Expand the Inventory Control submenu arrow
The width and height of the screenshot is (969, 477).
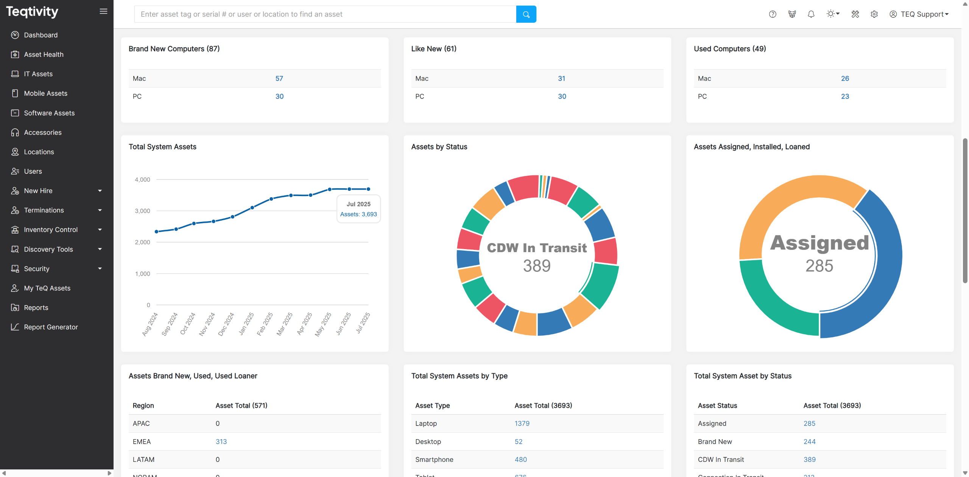click(x=100, y=230)
